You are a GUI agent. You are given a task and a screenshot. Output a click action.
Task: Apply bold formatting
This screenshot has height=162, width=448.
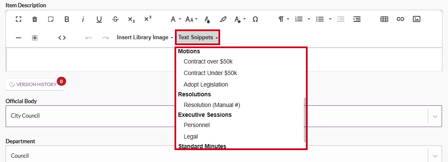coord(67,19)
